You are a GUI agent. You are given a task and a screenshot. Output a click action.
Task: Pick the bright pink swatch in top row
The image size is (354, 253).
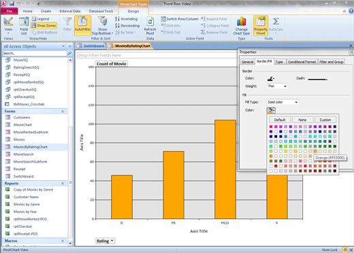(271, 126)
